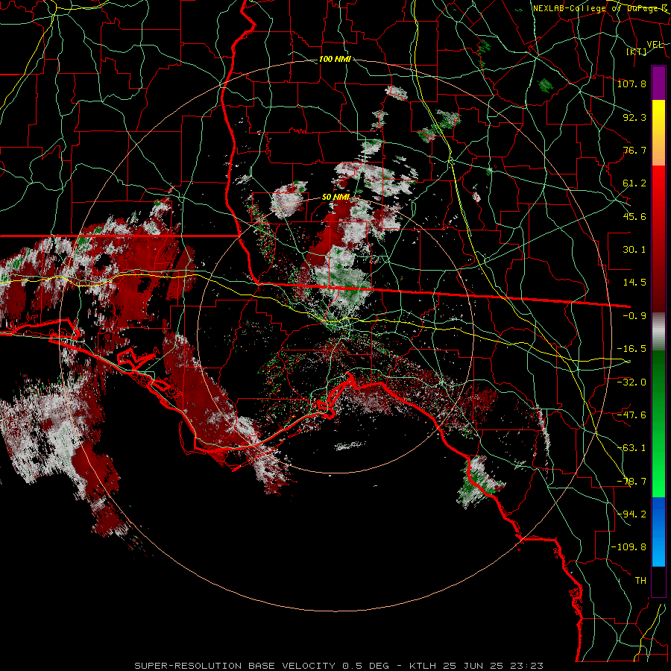This screenshot has height=671, width=671.
Task: Select the -16.5 legend value
Action: pos(631,349)
